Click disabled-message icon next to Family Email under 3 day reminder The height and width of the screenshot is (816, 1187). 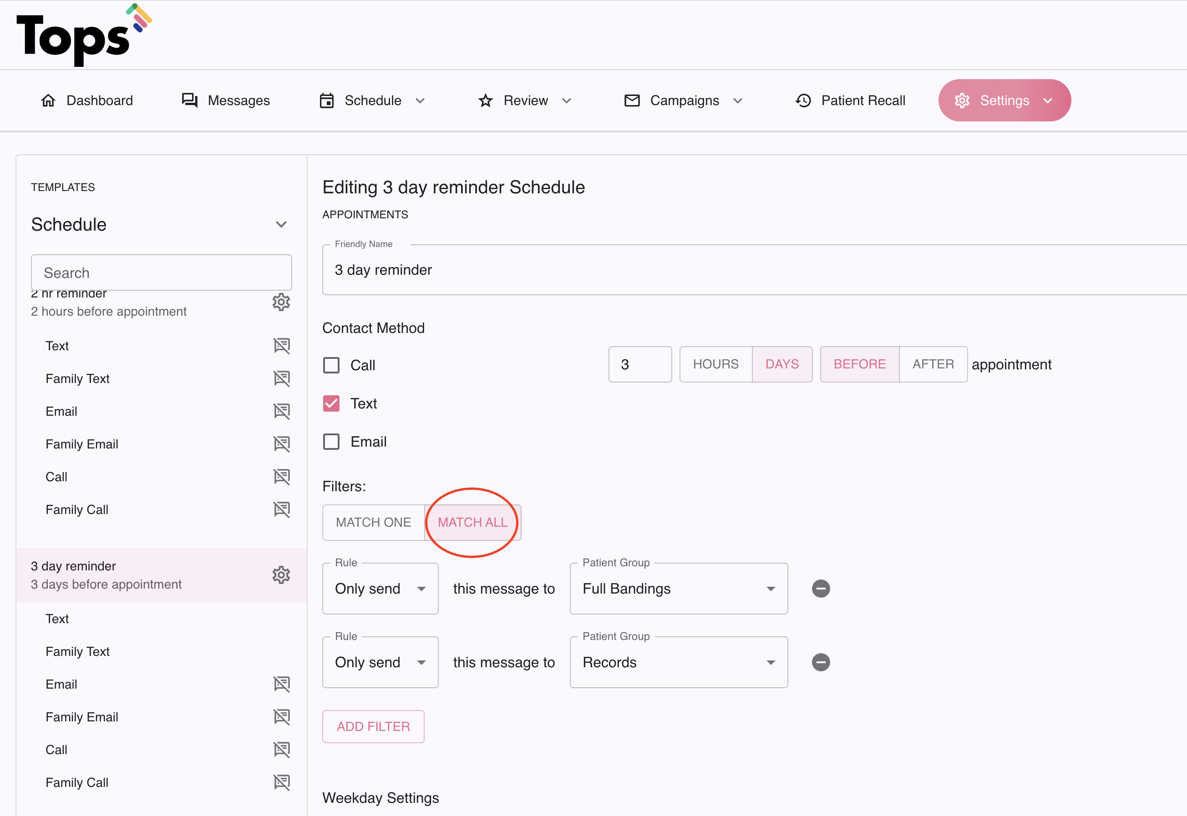click(x=281, y=717)
